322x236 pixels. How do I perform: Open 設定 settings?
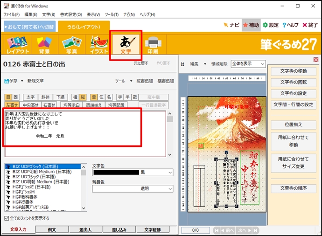coord(271,25)
